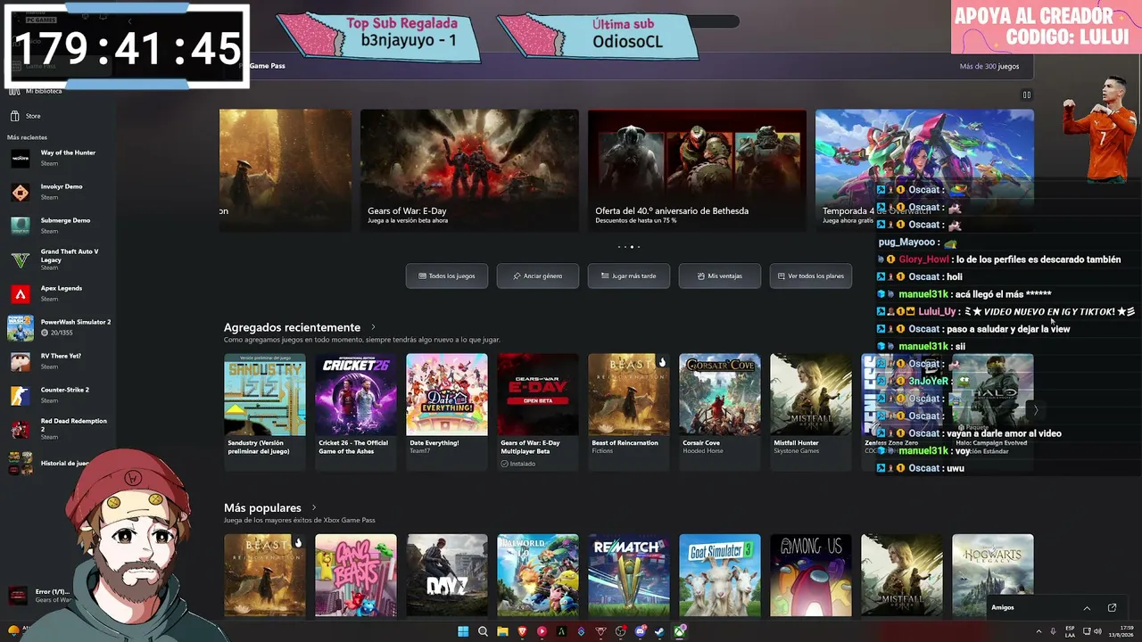The image size is (1142, 642).
Task: Open the Store icon in the sidebar
Action: click(14, 116)
